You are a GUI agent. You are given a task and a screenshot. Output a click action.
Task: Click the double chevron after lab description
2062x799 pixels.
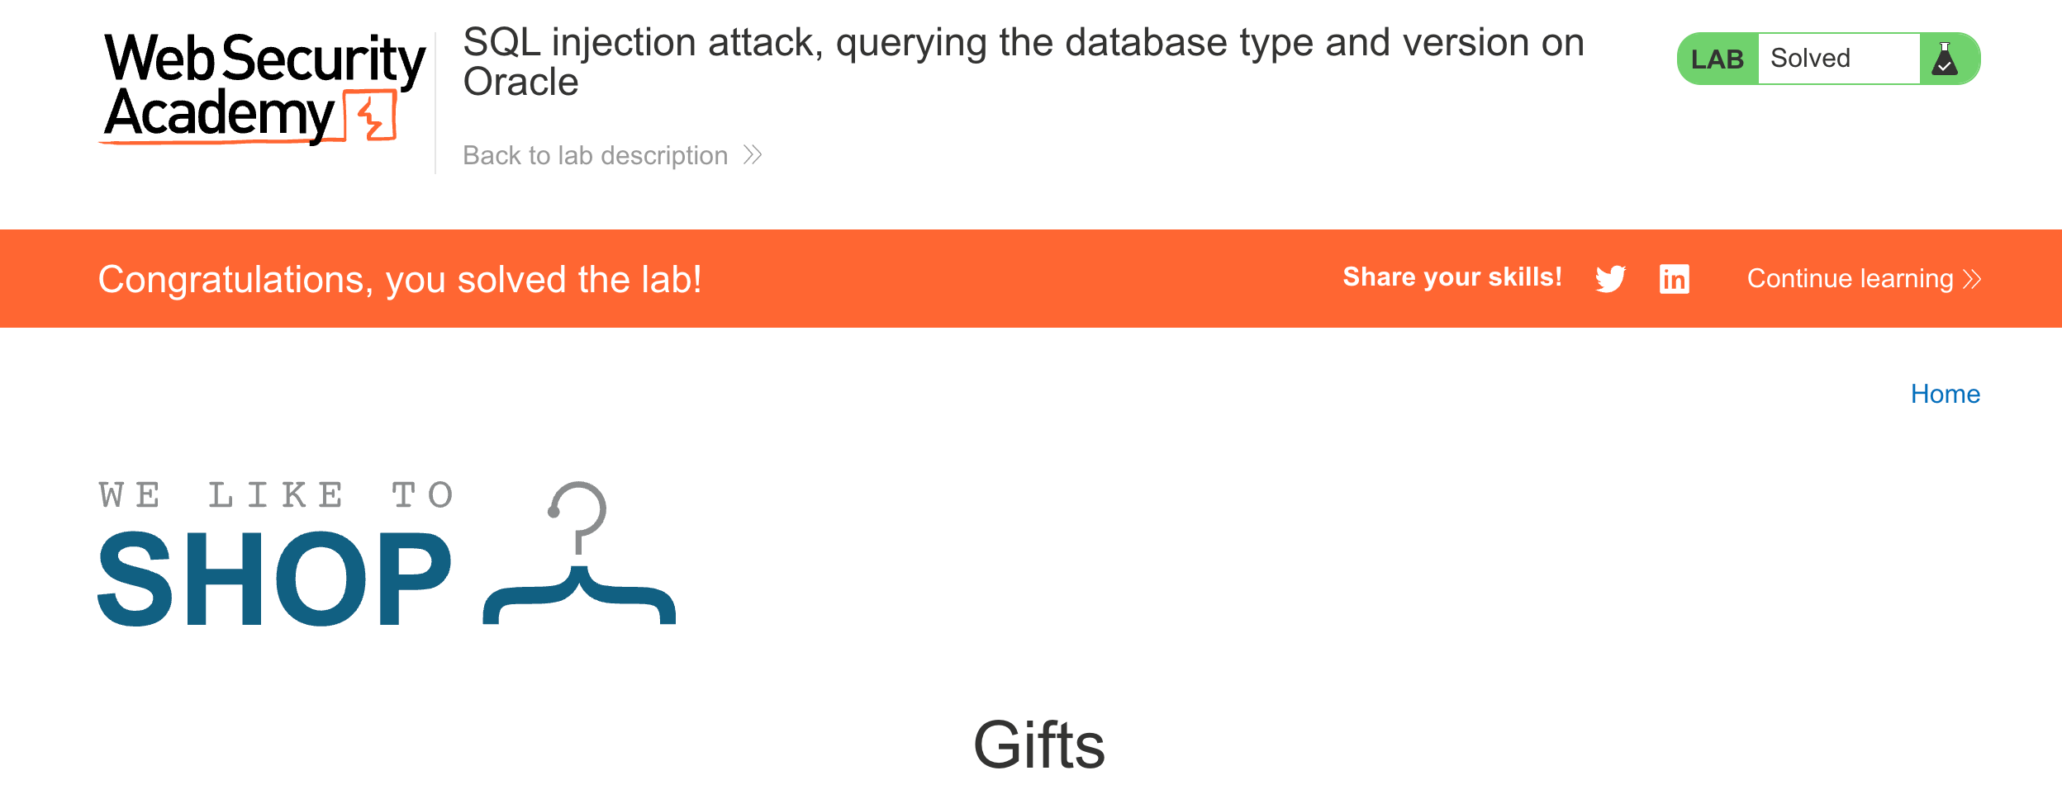click(752, 155)
